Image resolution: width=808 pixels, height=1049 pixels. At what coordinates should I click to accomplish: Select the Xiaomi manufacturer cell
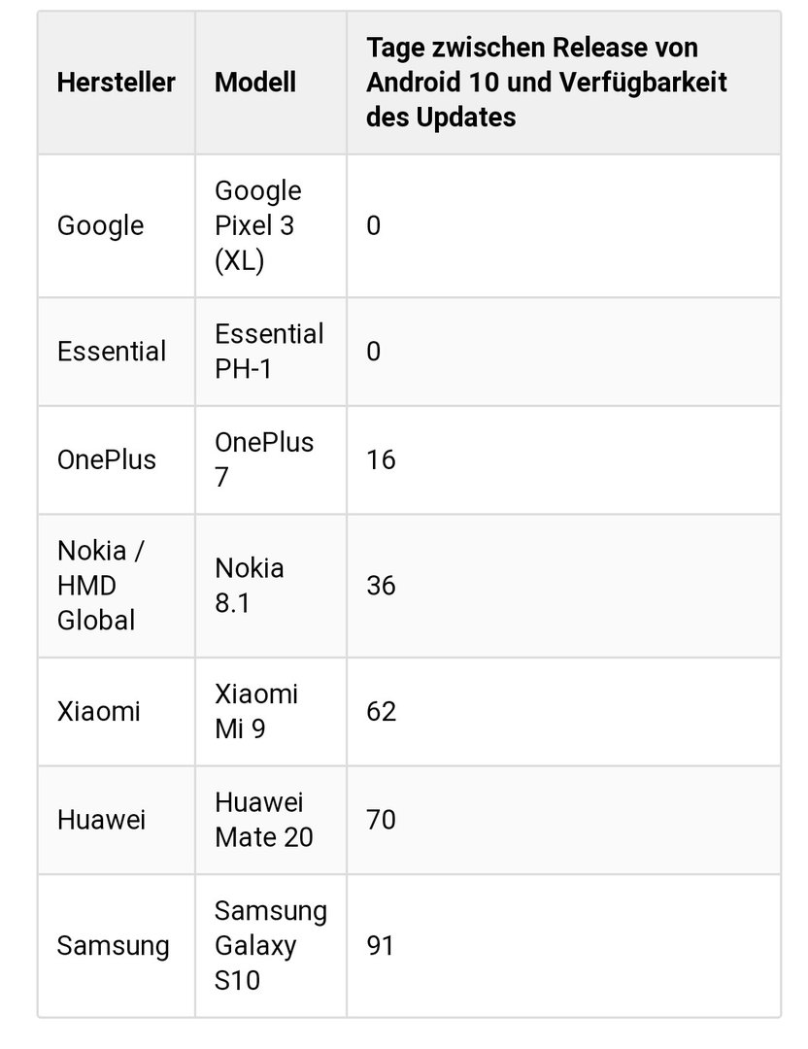point(117,712)
